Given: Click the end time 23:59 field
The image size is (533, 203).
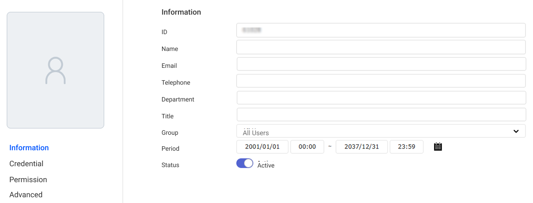Looking at the screenshot, I should tap(407, 147).
